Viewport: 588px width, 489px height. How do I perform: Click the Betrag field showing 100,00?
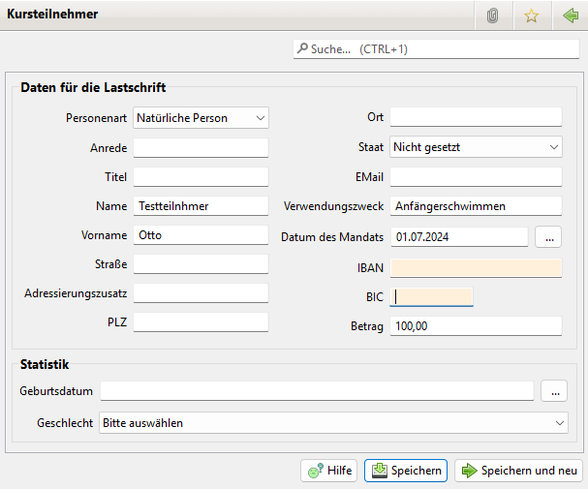pos(476,326)
